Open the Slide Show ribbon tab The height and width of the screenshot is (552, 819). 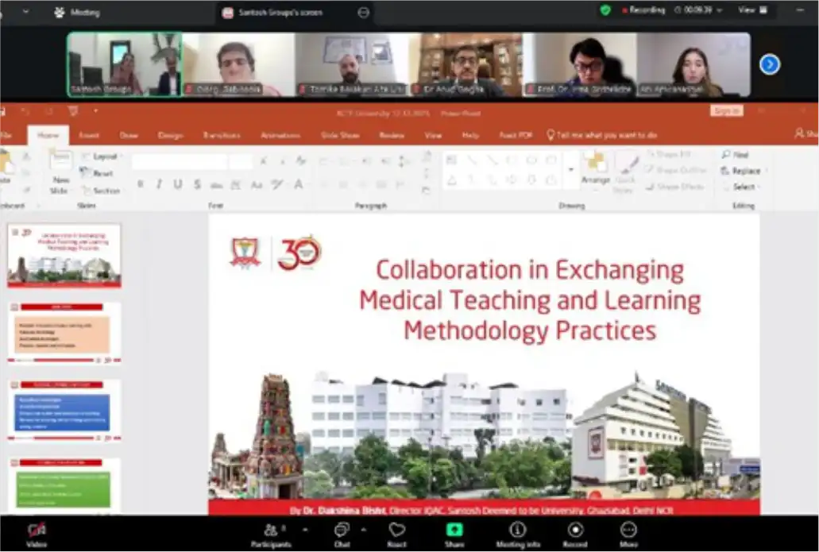[x=339, y=136]
